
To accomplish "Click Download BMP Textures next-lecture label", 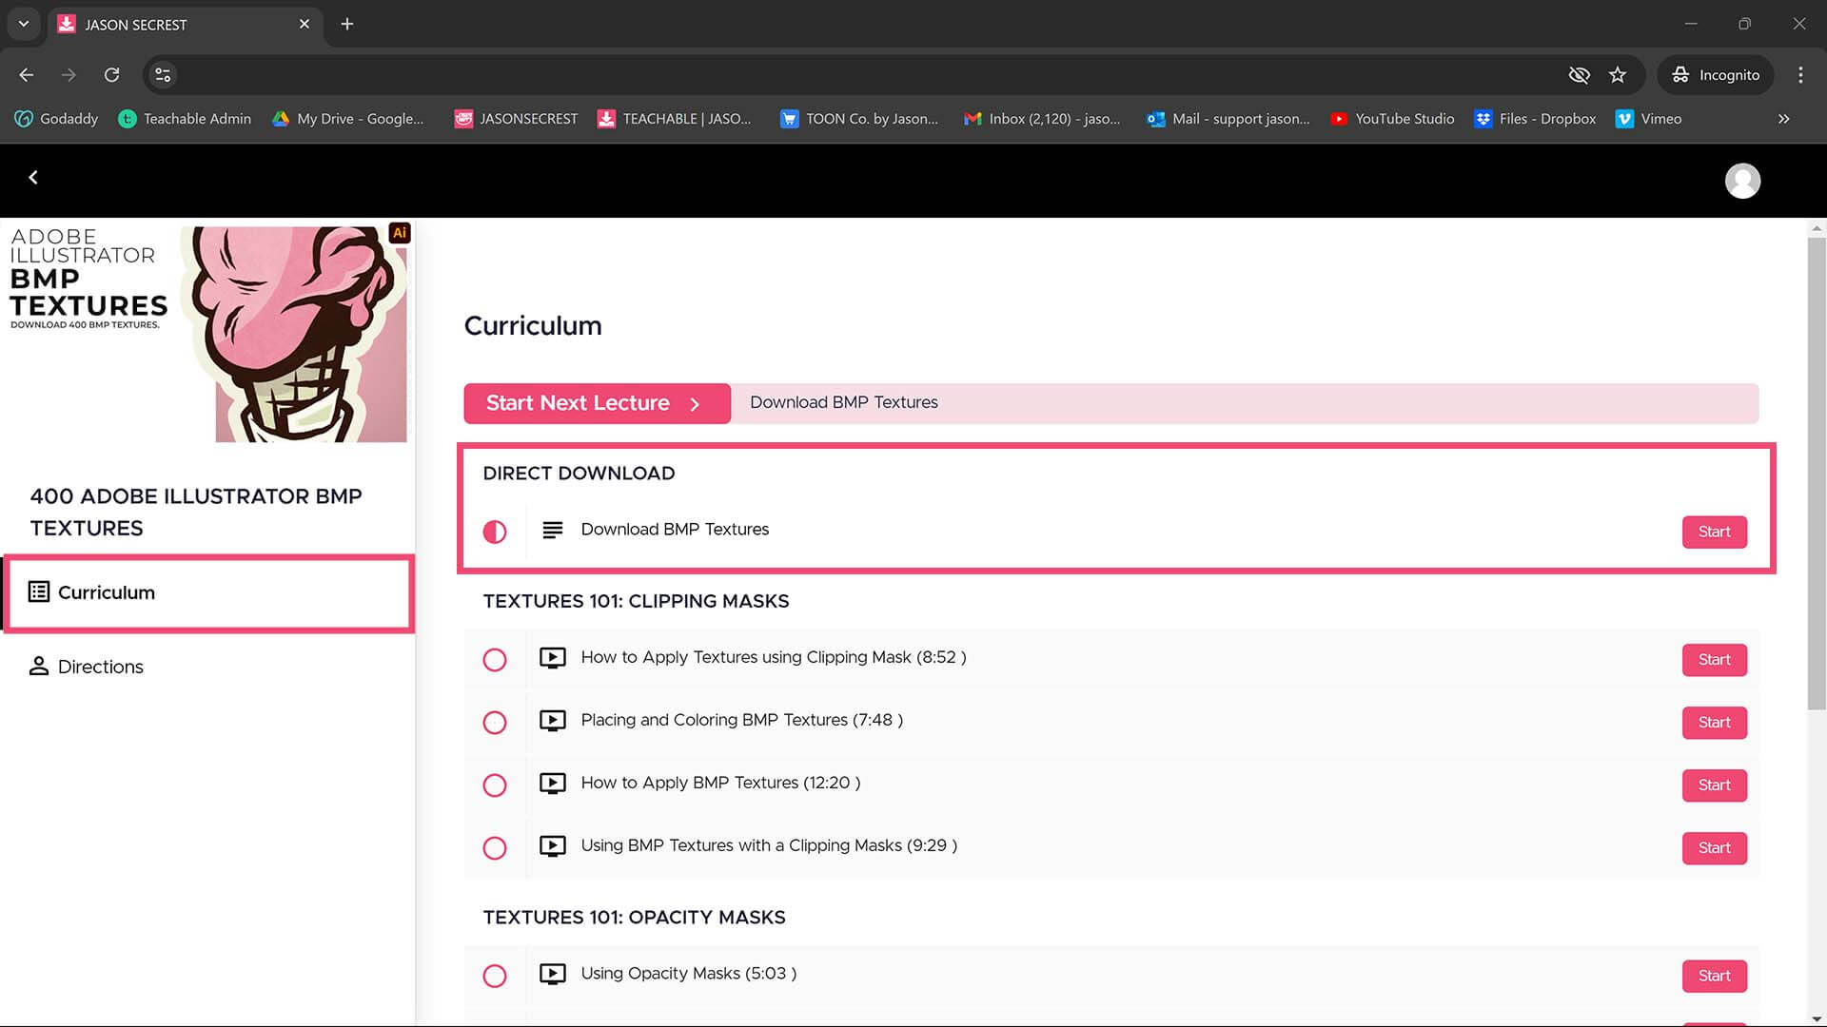I will pos(843,402).
